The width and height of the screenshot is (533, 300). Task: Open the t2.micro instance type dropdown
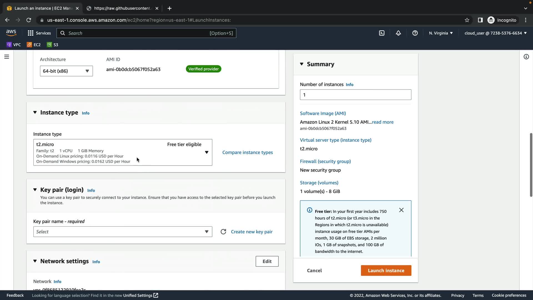pyautogui.click(x=122, y=152)
